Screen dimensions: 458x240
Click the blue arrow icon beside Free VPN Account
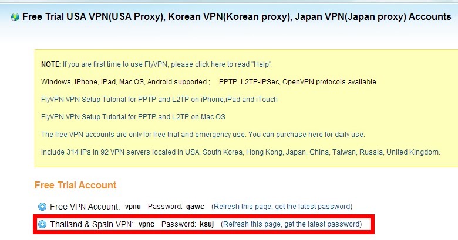coord(42,207)
